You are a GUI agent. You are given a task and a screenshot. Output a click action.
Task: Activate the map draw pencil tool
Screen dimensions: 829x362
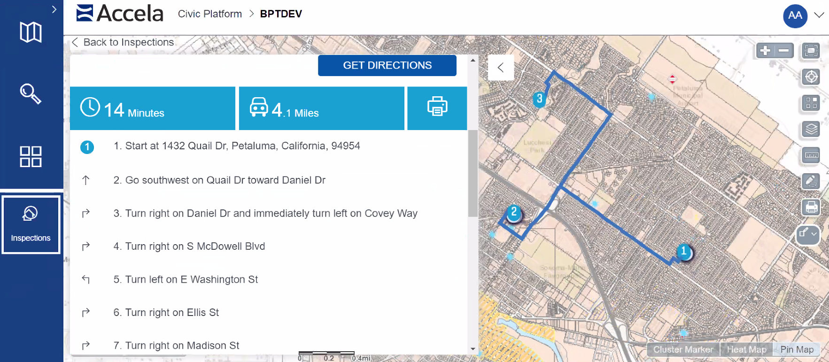[x=811, y=181]
